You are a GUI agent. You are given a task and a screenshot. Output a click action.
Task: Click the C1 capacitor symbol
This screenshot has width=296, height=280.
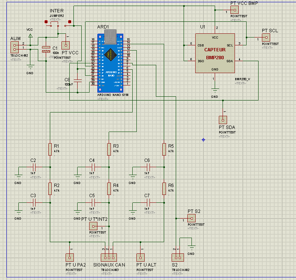(x=46, y=49)
